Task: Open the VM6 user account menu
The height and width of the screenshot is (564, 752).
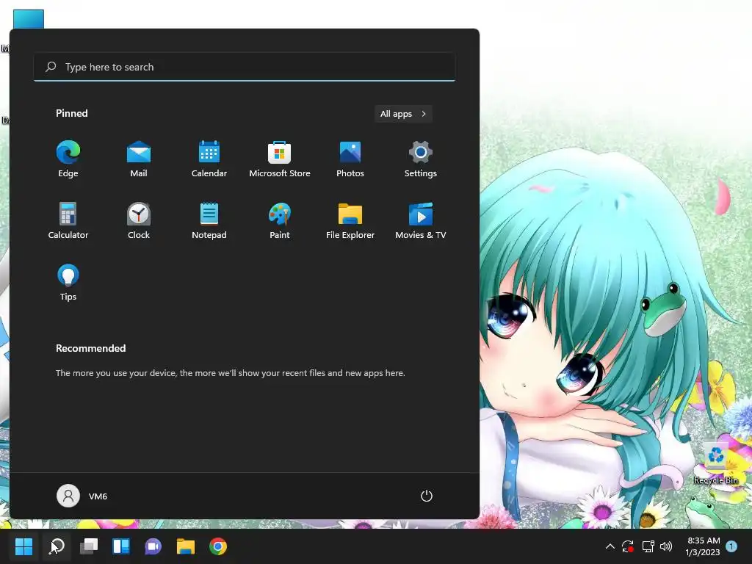Action: point(82,496)
